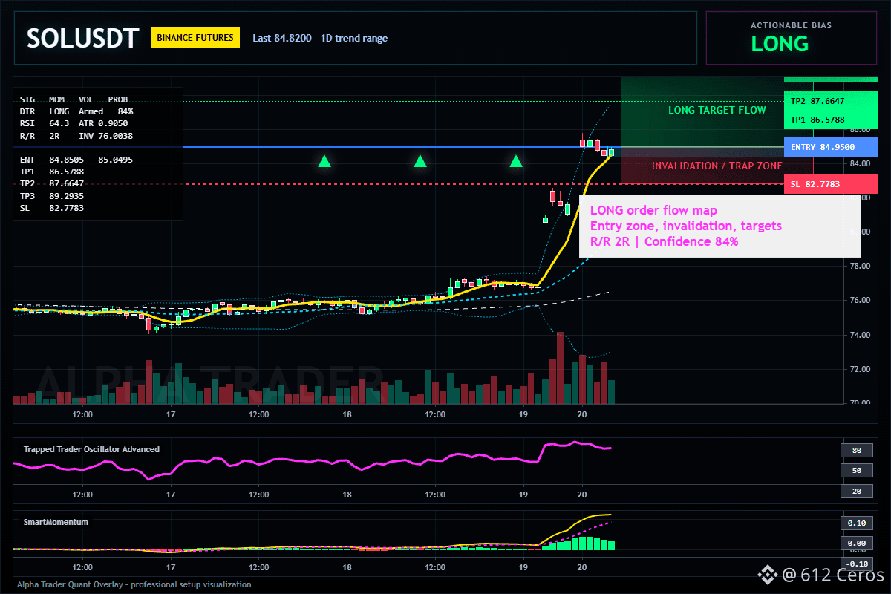Click the rightmost green triangle signal marker
The height and width of the screenshot is (594, 891).
[x=515, y=160]
